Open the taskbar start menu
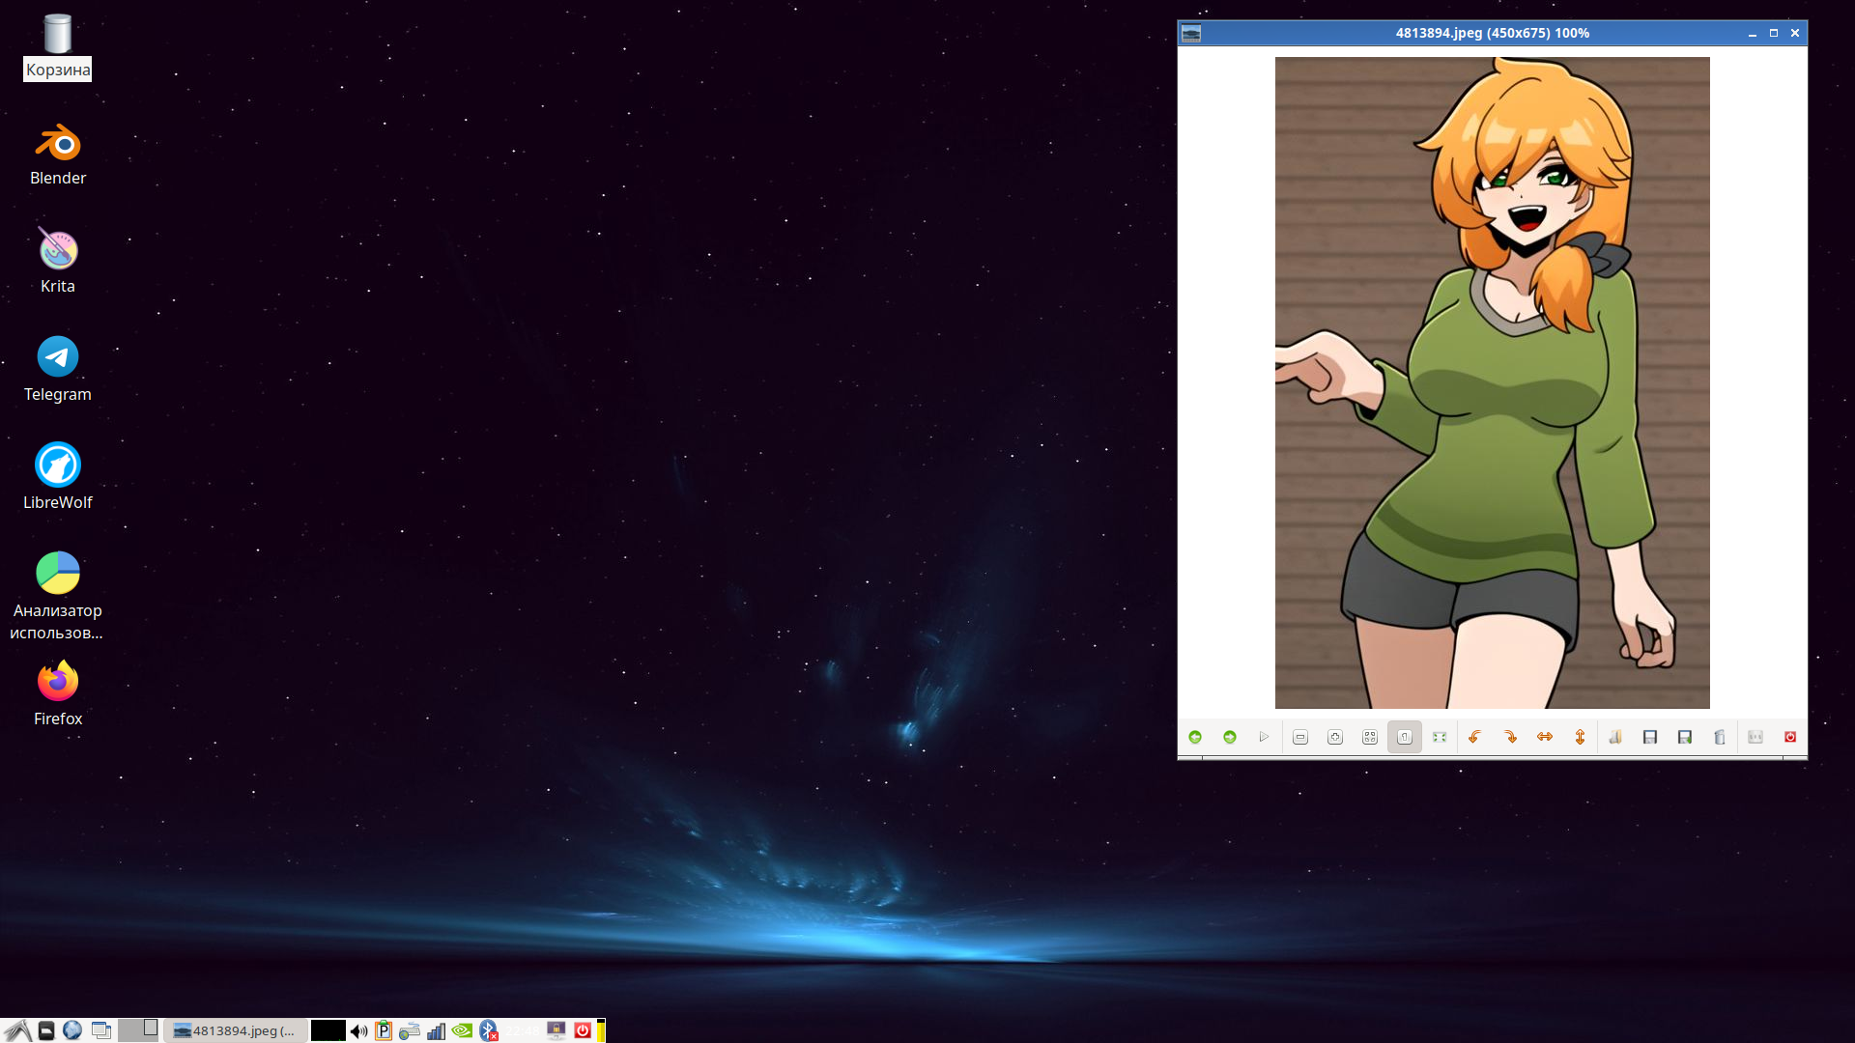The height and width of the screenshot is (1043, 1855). [17, 1030]
